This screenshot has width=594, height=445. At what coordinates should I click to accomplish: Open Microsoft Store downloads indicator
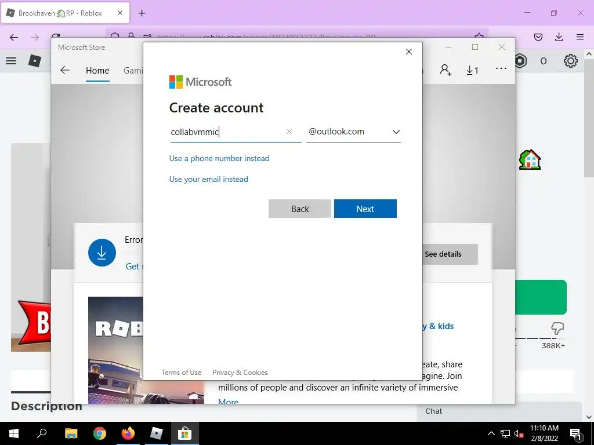coord(472,70)
